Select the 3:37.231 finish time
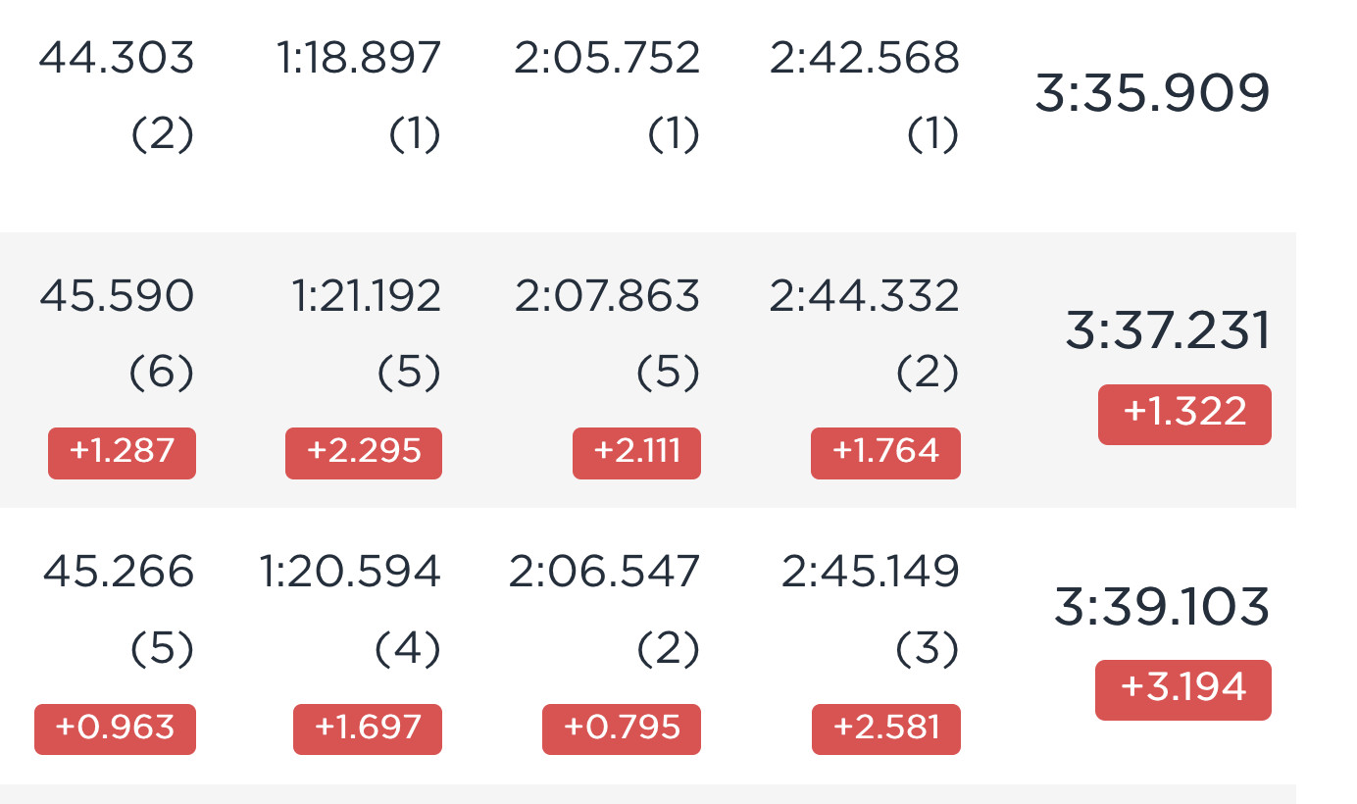The height and width of the screenshot is (804, 1357). 1168,331
